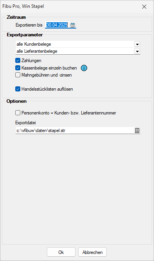Click the Exportdatei label text
154x261 pixels.
click(x=25, y=123)
